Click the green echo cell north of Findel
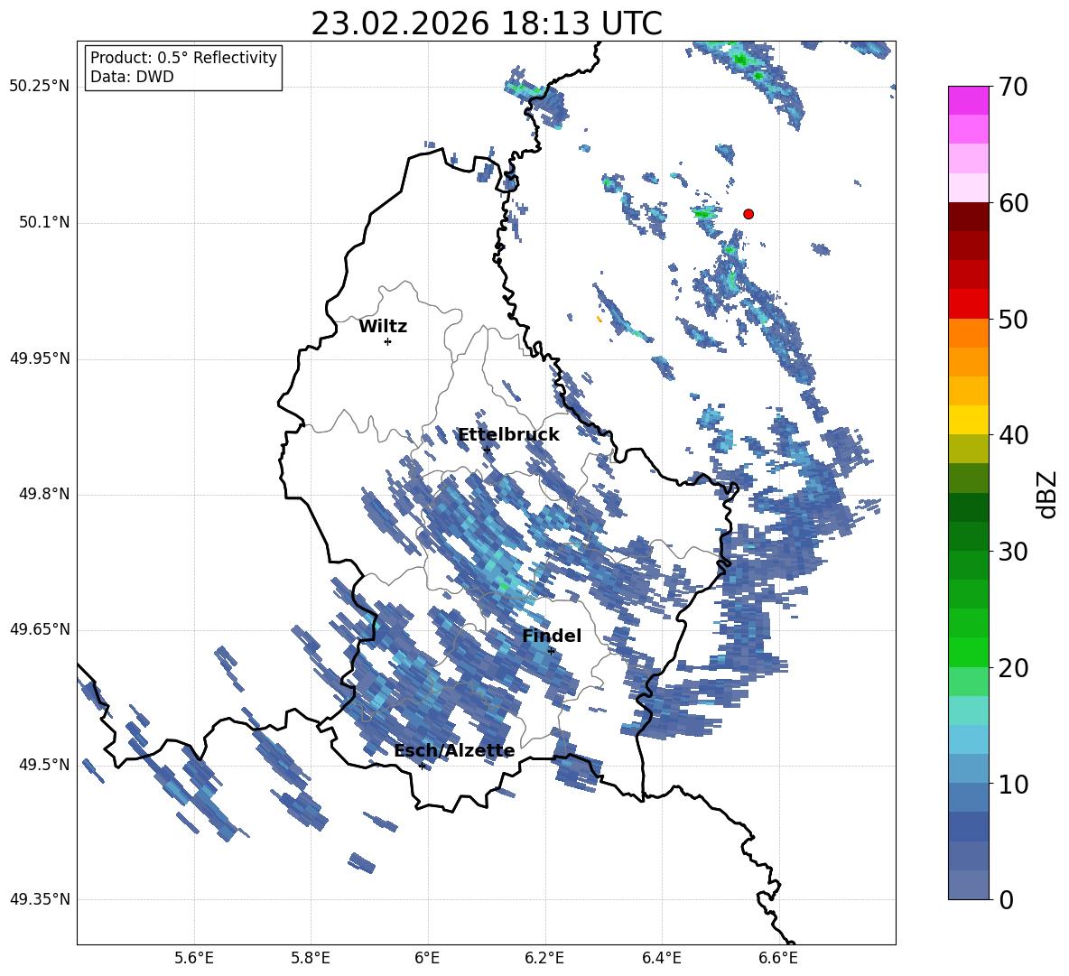The image size is (1069, 976). tap(505, 584)
